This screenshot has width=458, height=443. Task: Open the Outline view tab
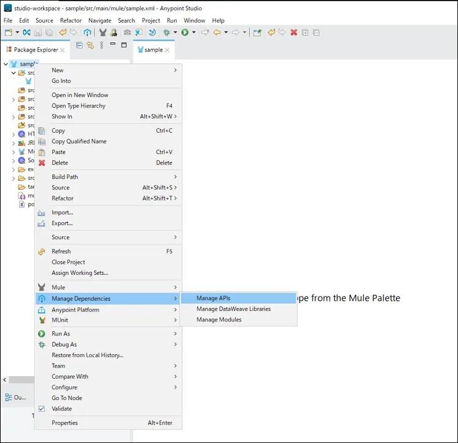[x=16, y=398]
